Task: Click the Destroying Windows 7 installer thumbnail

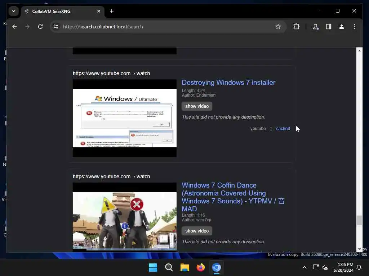Action: tap(124, 118)
